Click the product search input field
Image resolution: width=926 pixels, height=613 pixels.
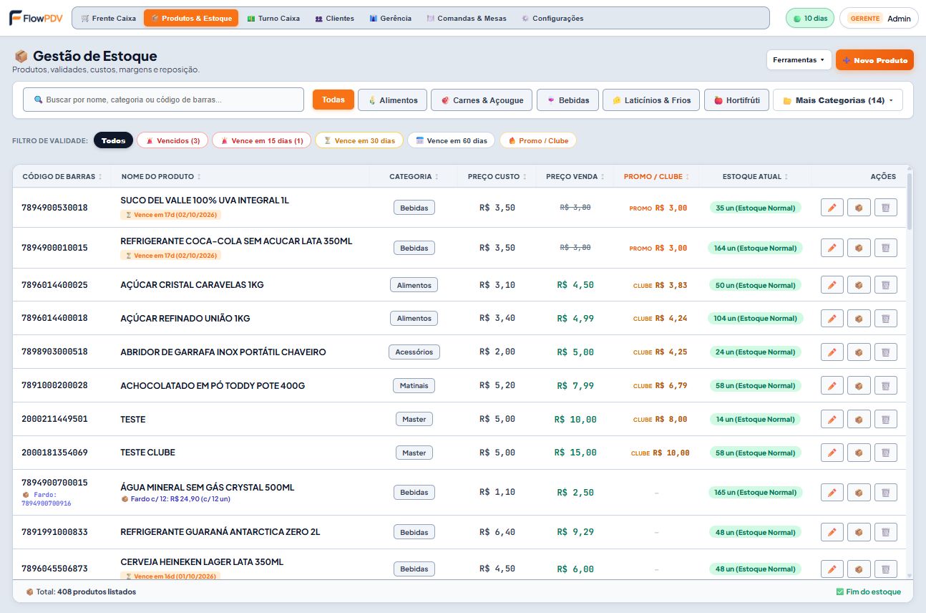(164, 100)
